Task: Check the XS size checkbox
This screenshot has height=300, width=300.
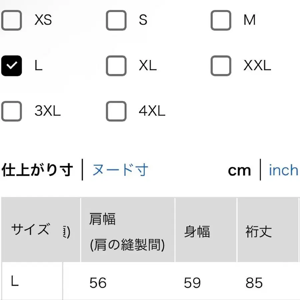Action: tap(12, 21)
